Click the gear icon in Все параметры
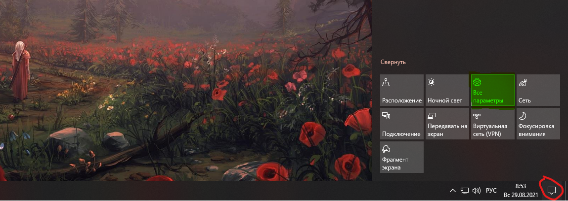This screenshot has height=201, width=568. 477,83
